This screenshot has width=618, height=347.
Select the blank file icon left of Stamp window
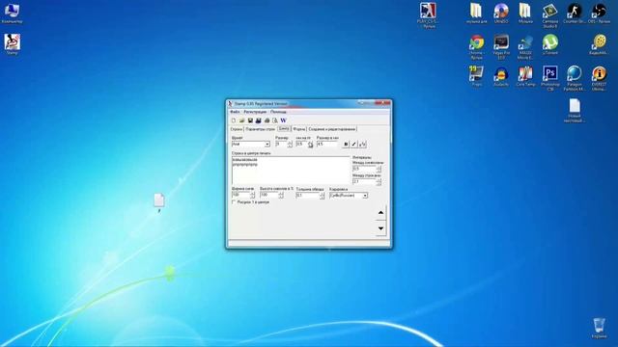pyautogui.click(x=158, y=202)
